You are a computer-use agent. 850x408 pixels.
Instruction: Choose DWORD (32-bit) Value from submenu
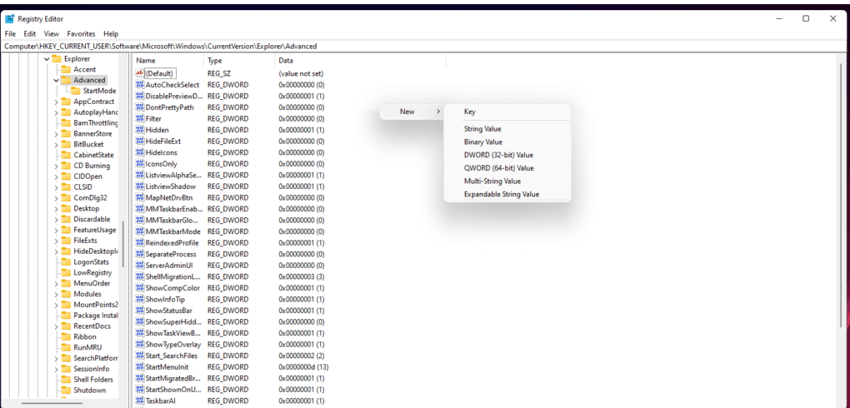(498, 155)
